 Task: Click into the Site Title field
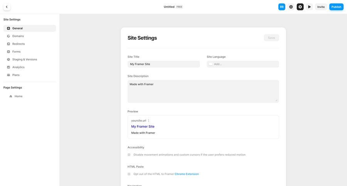(x=163, y=64)
